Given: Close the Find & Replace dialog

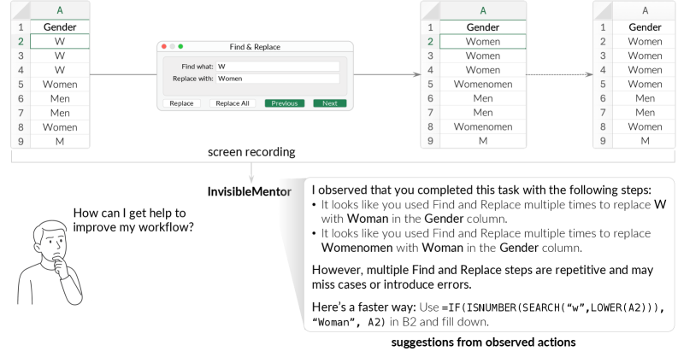Looking at the screenshot, I should pos(164,46).
